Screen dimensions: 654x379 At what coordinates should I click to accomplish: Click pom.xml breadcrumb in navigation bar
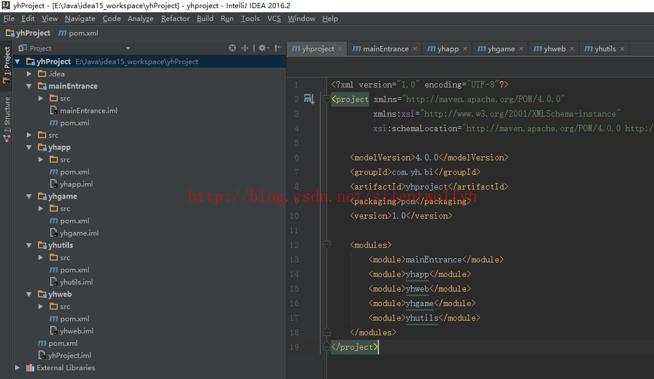click(83, 33)
